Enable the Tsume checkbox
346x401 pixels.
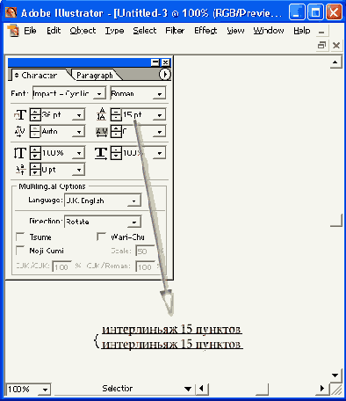[20, 237]
